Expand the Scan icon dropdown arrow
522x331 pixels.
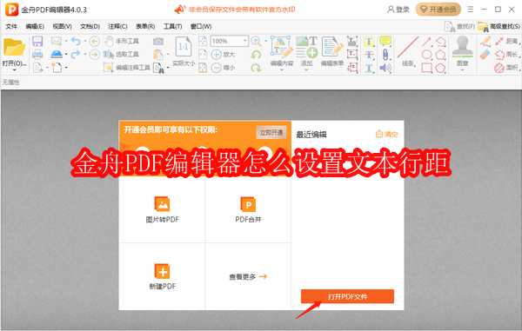pyautogui.click(x=66, y=54)
